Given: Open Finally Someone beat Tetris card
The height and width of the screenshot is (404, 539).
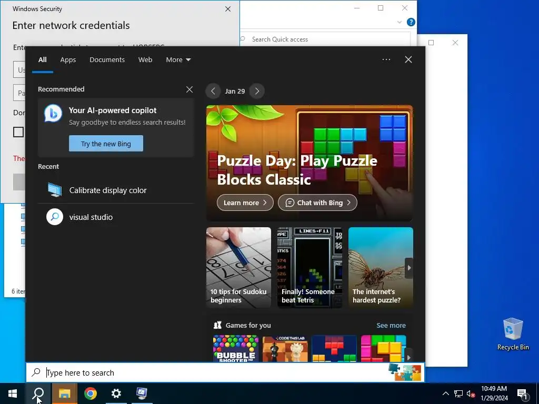Looking at the screenshot, I should [310, 267].
